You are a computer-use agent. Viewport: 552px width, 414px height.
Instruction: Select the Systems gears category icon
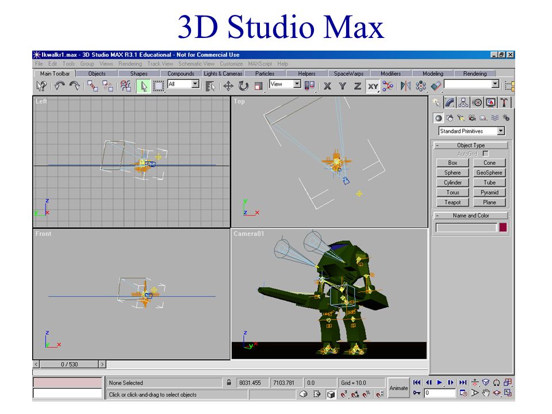point(506,118)
